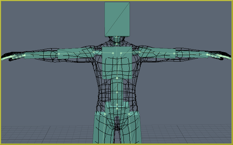Click the elbow joint on viewer's right
The height and width of the screenshot is (145, 233).
(x=174, y=54)
